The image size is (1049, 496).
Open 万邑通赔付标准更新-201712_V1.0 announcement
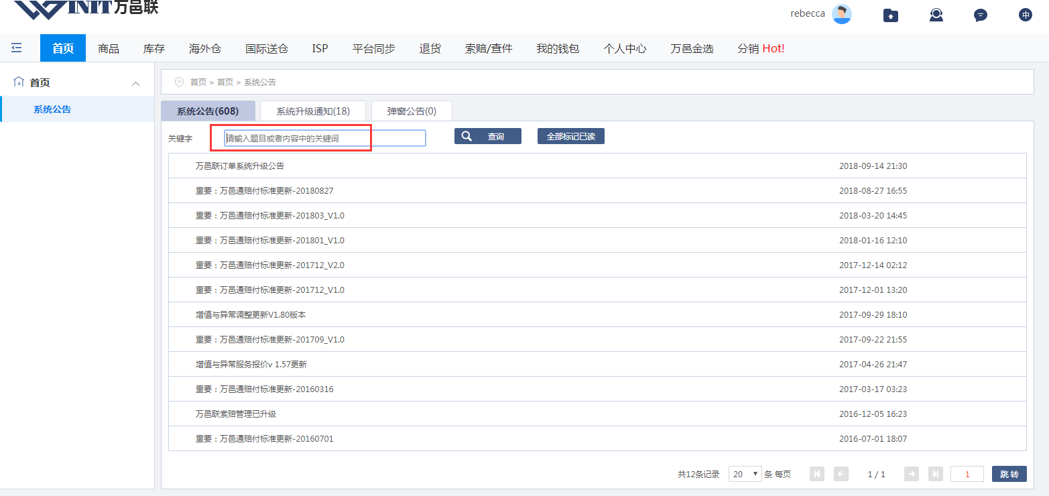click(x=269, y=290)
